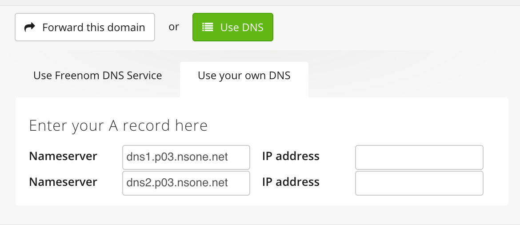Switch to Use Freenom DNS Service tab
520x225 pixels.
[98, 76]
